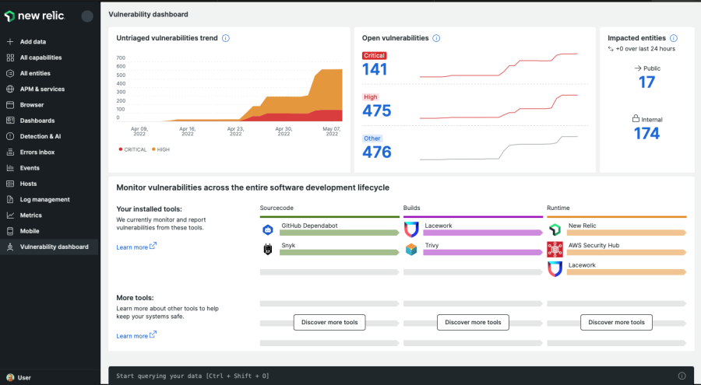Image resolution: width=701 pixels, height=385 pixels.
Task: Go to Errors inbox in sidebar
Action: click(37, 152)
